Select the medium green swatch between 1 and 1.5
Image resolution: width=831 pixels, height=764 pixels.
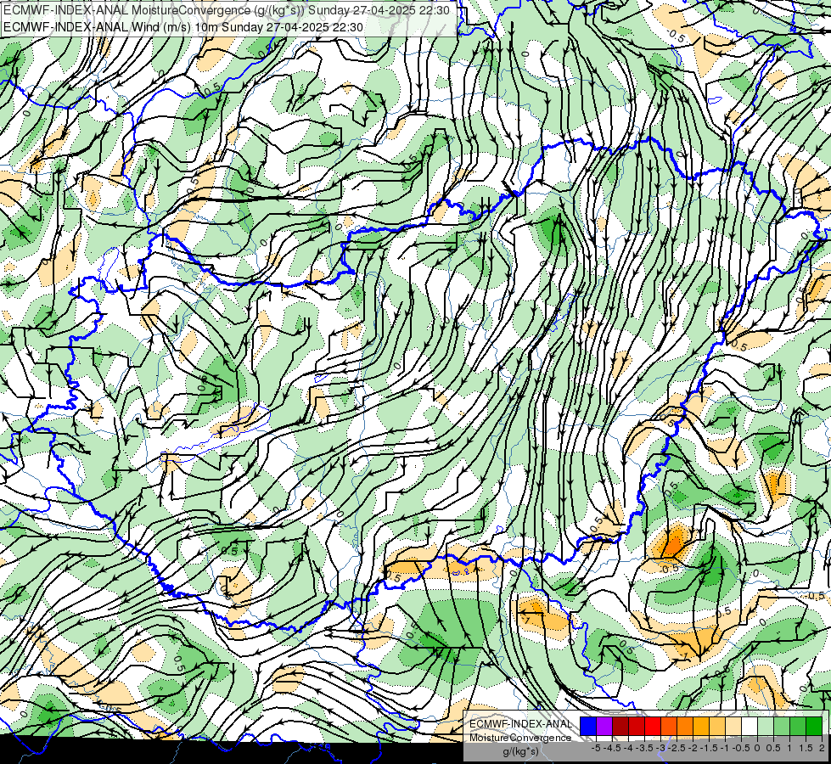[798, 726]
